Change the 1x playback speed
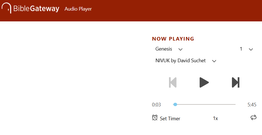This screenshot has height=135, width=262. 215,119
